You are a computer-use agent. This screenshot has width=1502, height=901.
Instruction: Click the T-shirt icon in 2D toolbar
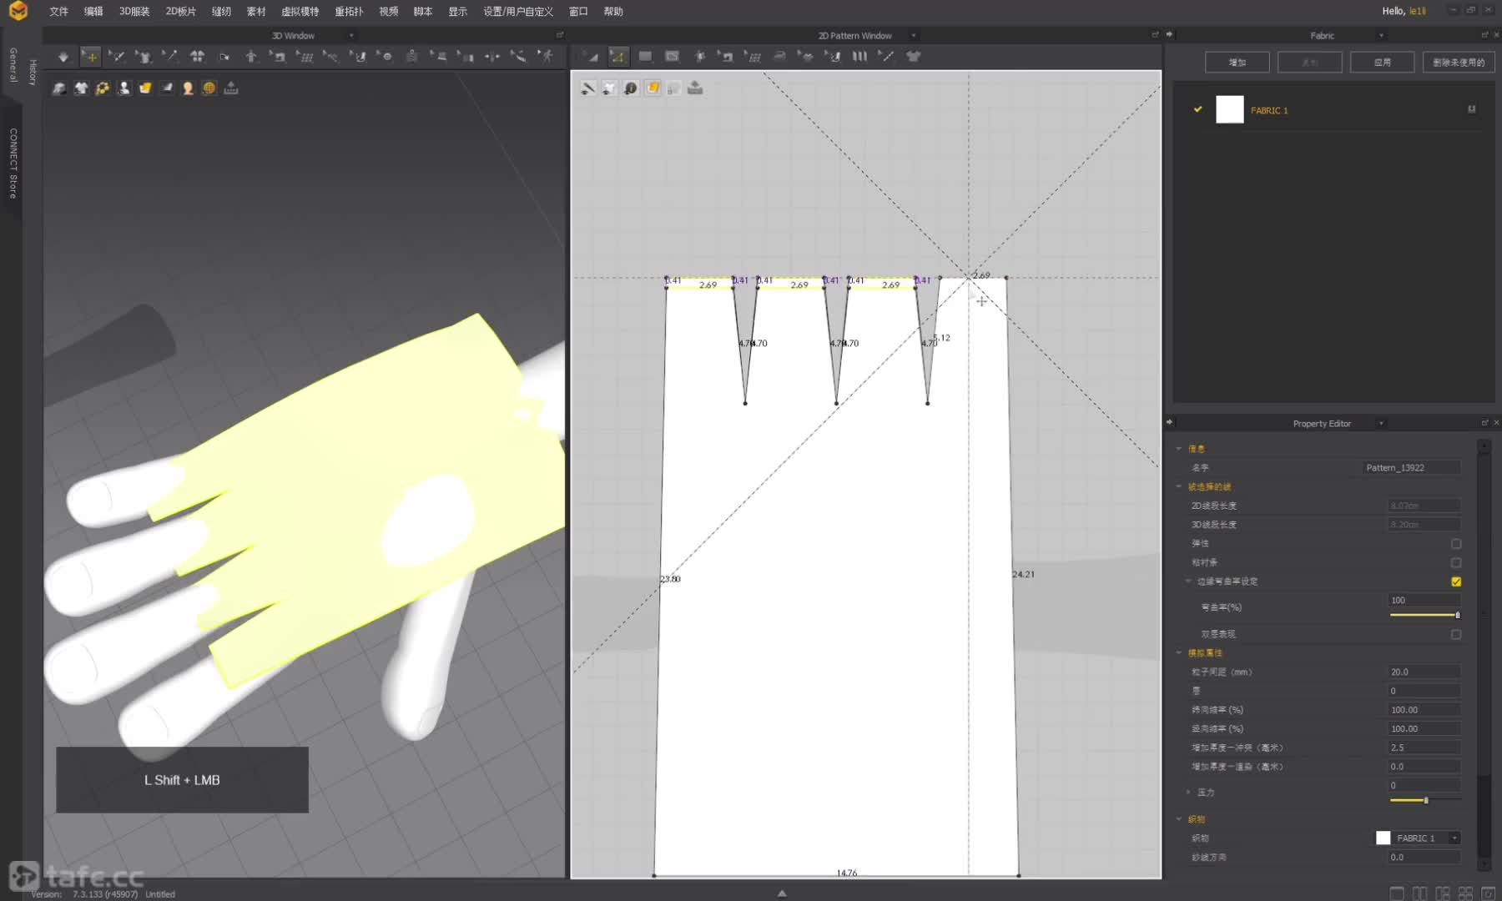tap(913, 57)
